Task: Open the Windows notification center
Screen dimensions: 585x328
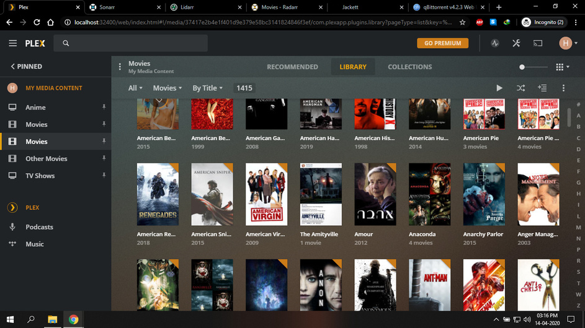Action: [x=571, y=319]
